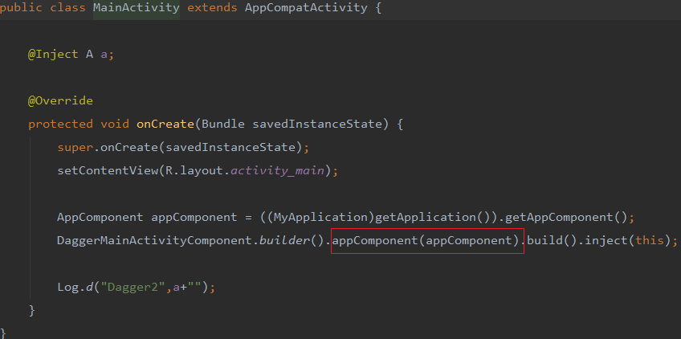Click AppCompatActivity in the class declaration
Image resolution: width=681 pixels, height=339 pixels.
[306, 8]
